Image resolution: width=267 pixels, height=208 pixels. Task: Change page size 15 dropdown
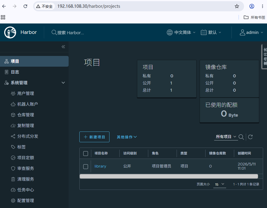pyautogui.click(x=220, y=184)
